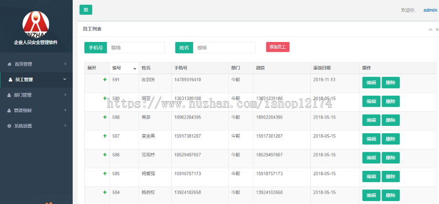This screenshot has height=204, width=439.
Task: Click 编辑 for employee 586
Action: tap(371, 158)
